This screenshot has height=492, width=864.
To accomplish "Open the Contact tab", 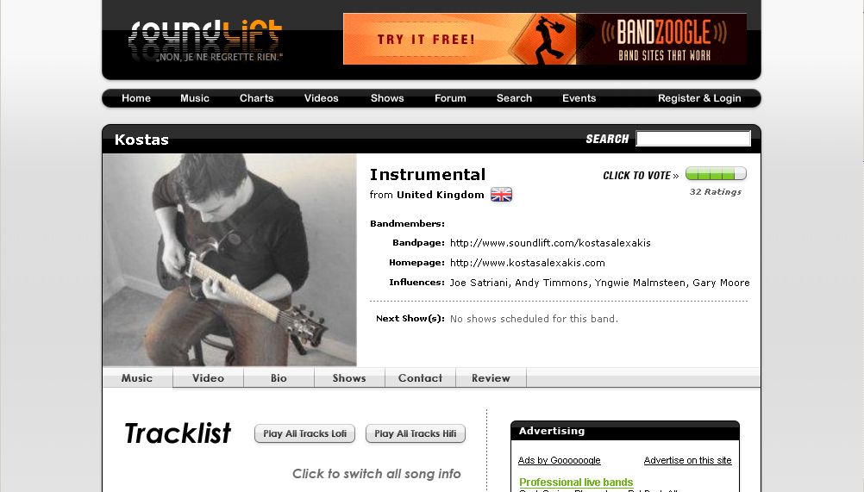I will pos(421,378).
